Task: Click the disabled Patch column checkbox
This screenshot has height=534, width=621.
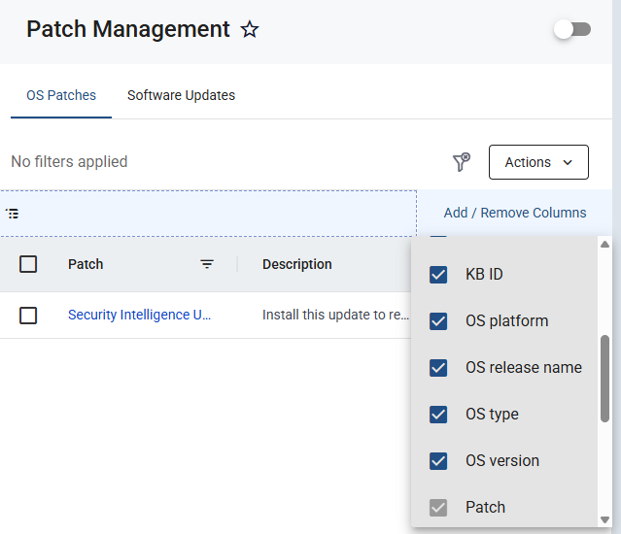Action: pos(438,508)
